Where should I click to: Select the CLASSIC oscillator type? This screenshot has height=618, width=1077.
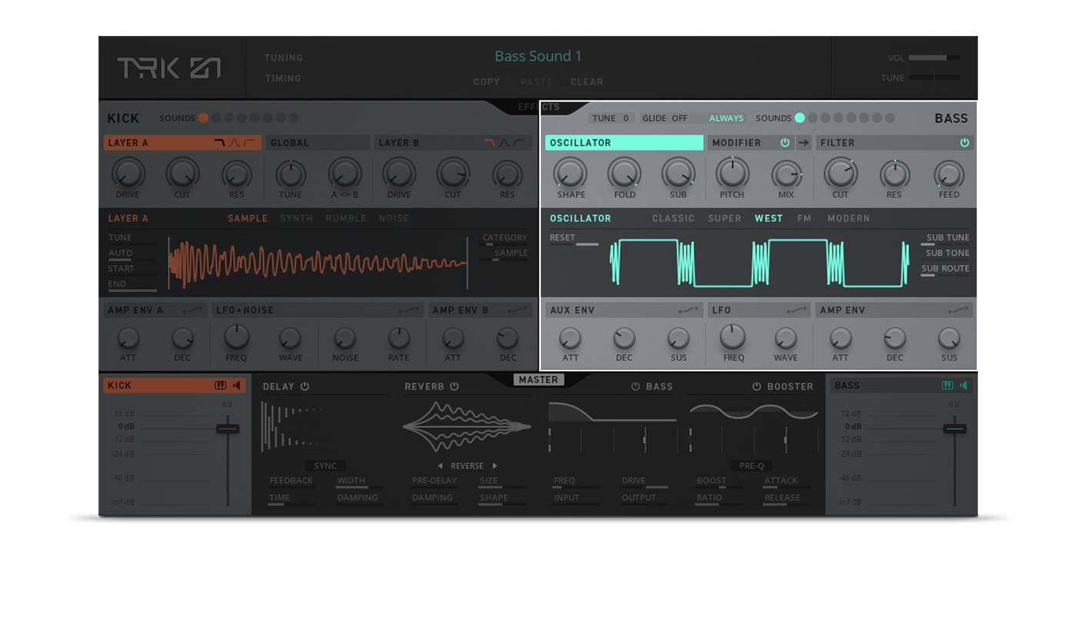coord(673,218)
